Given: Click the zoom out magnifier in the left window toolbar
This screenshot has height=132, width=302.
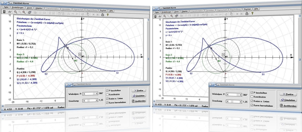Looking at the screenshot, I should (x=15, y=12).
